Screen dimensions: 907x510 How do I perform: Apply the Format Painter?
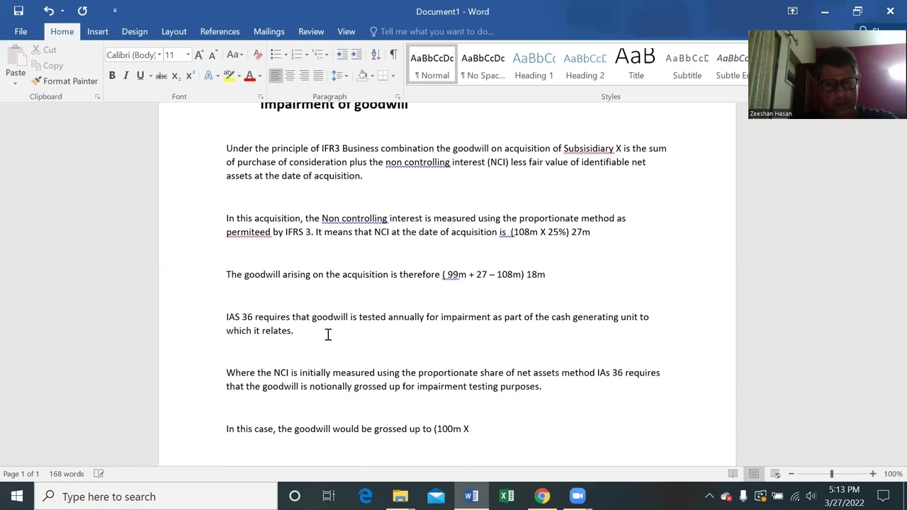tap(64, 81)
